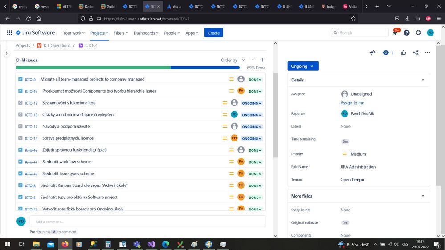The width and height of the screenshot is (445, 250).
Task: Collapse the More fields section
Action: coord(423,196)
